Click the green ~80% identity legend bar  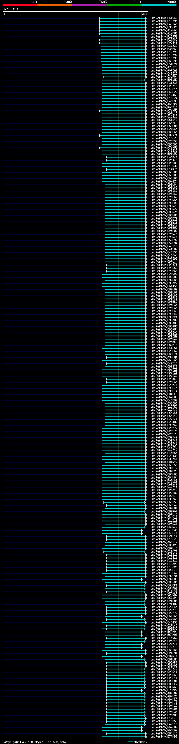pos(124,5)
